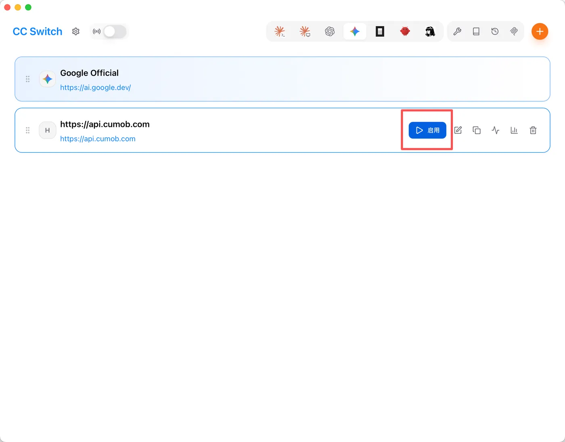565x442 pixels.
Task: Select the OpenAI Codex app icon
Action: [330, 32]
